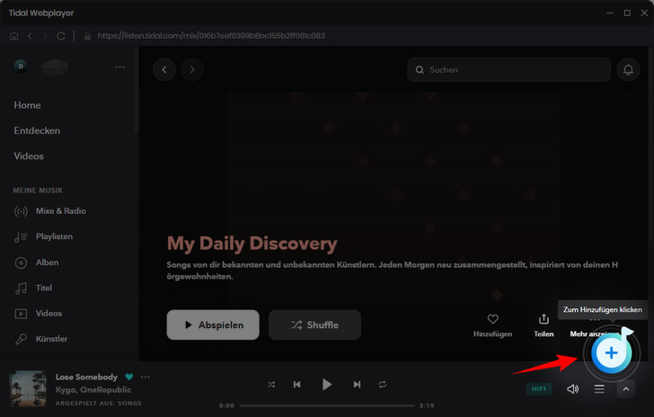Screen dimensions: 654x417
Task: Open the HIFI quality selector
Action: 539,389
